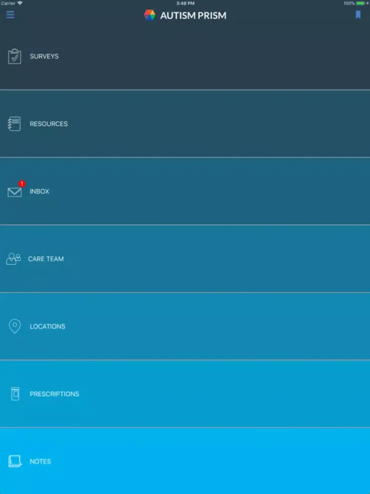Tap the battery indicator

[x=361, y=3]
